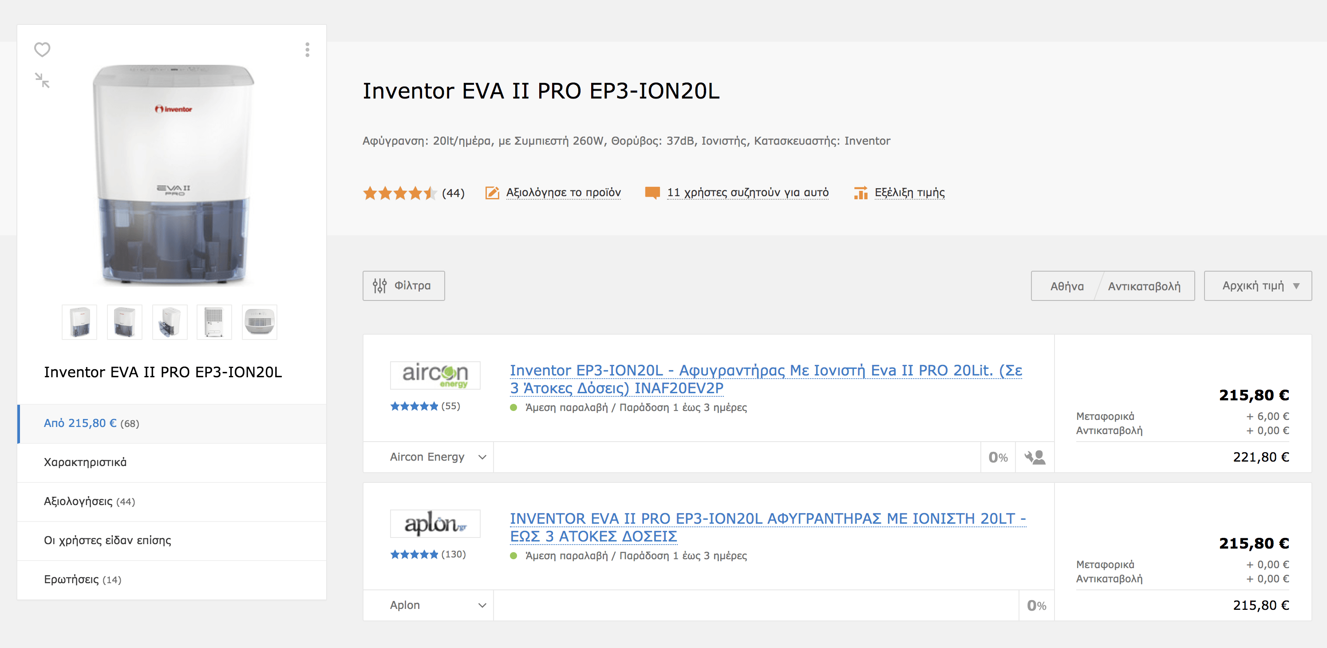Open 11 χρήστες συζητούν για αυτό link
The image size is (1327, 648).
[x=748, y=193]
